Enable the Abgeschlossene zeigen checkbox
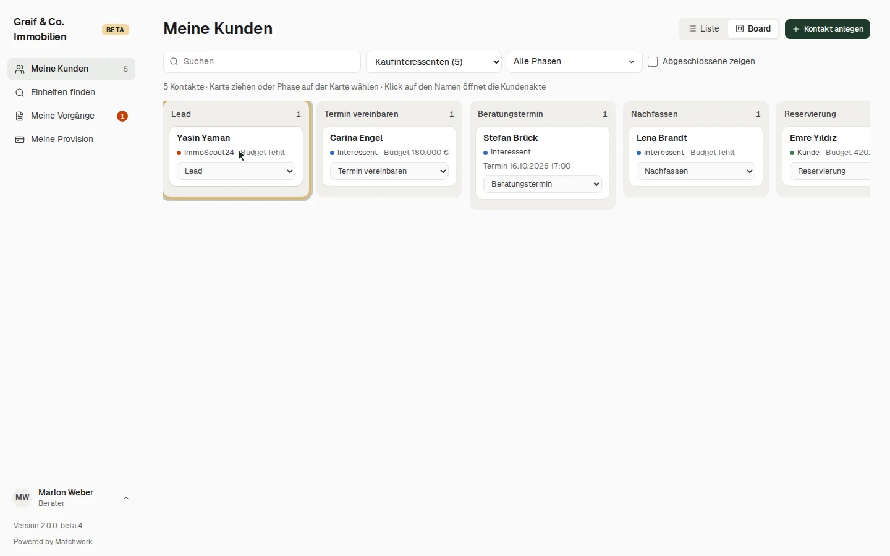 pyautogui.click(x=653, y=62)
